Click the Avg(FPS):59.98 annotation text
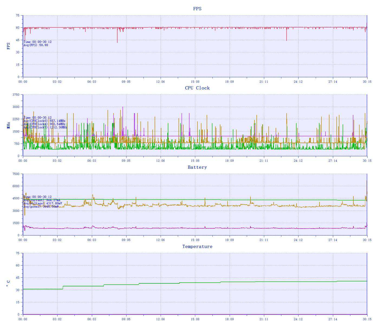The height and width of the screenshot is (327, 378). click(x=36, y=45)
